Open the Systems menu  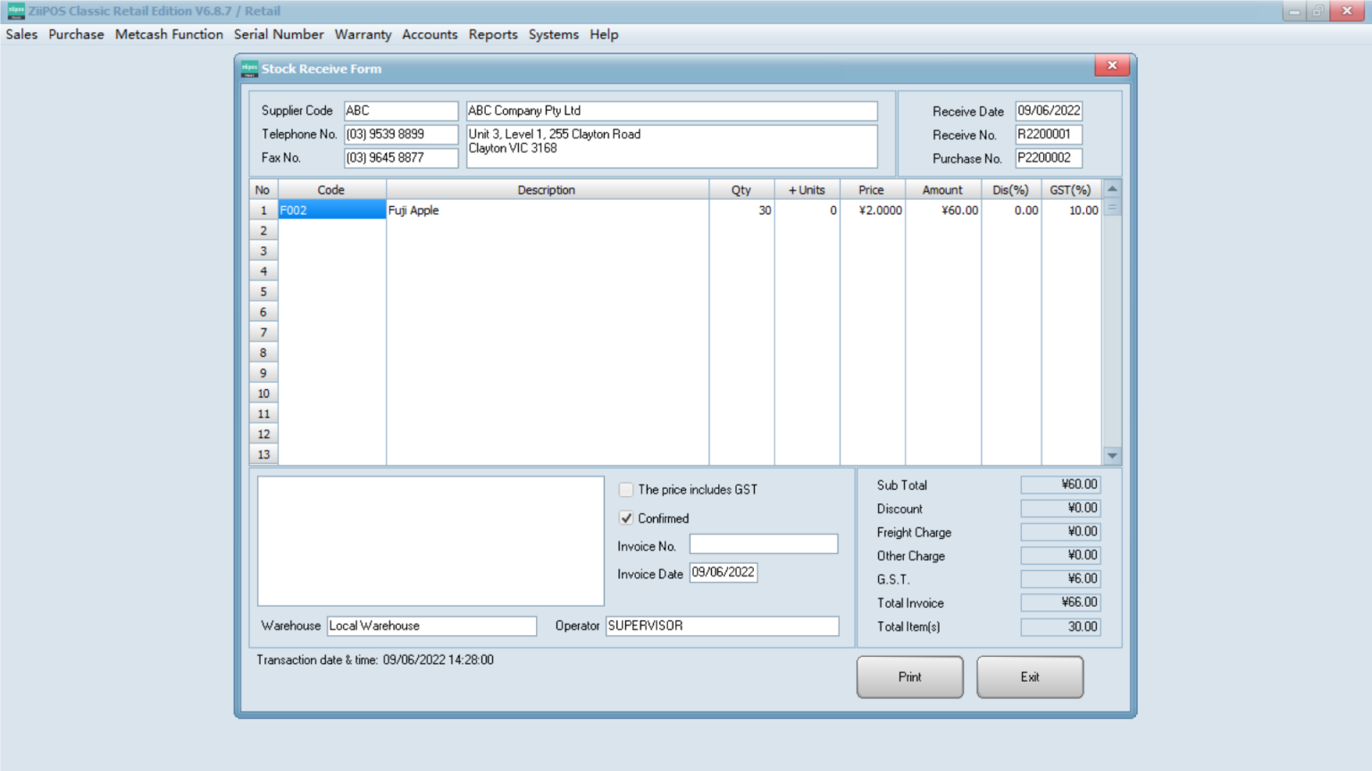553,35
